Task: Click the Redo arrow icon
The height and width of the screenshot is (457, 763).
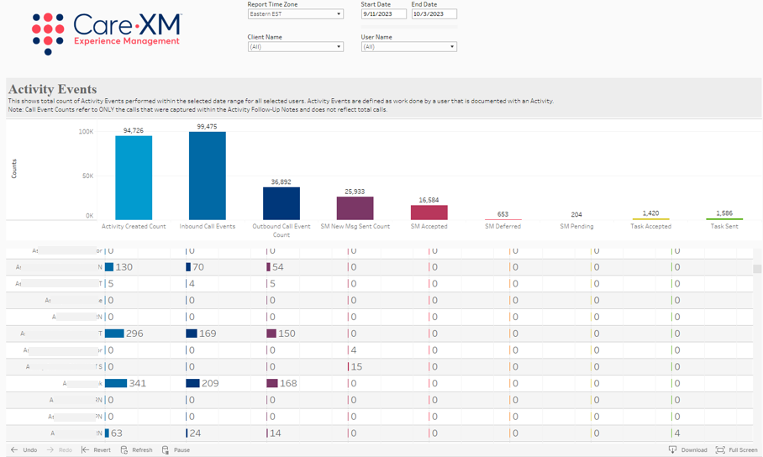Action: [50, 450]
